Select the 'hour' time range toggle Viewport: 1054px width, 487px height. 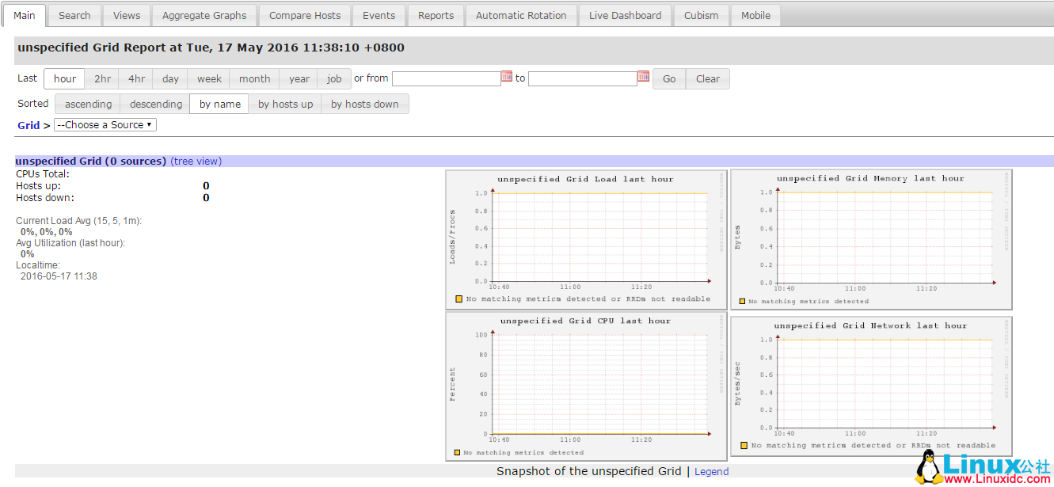click(65, 78)
